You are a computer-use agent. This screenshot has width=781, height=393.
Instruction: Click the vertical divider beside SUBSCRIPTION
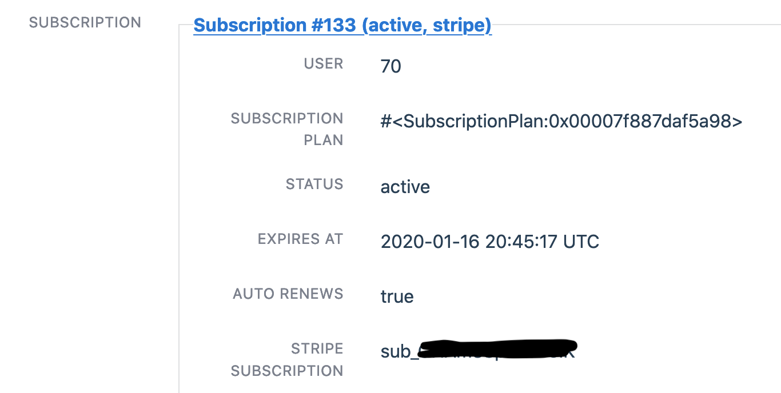(179, 200)
